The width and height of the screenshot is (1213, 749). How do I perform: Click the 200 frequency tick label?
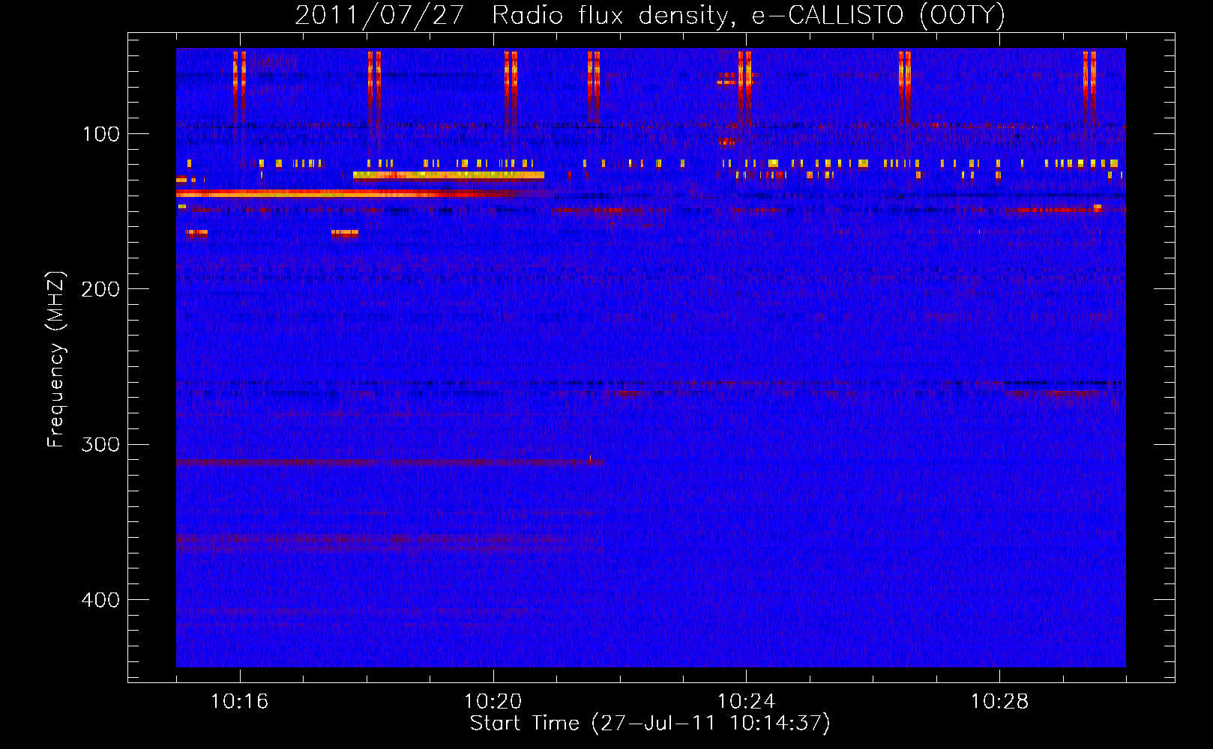click(x=100, y=289)
